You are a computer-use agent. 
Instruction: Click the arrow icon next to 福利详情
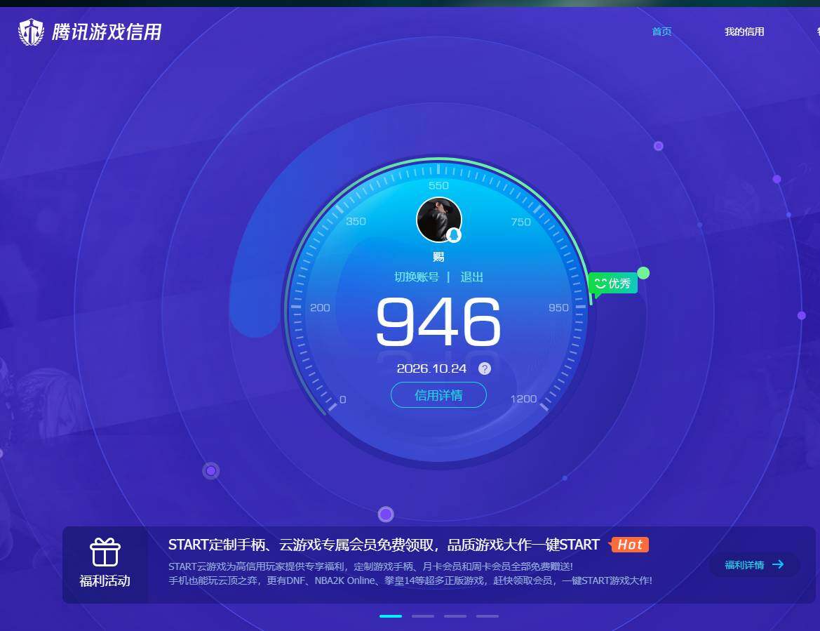(778, 564)
